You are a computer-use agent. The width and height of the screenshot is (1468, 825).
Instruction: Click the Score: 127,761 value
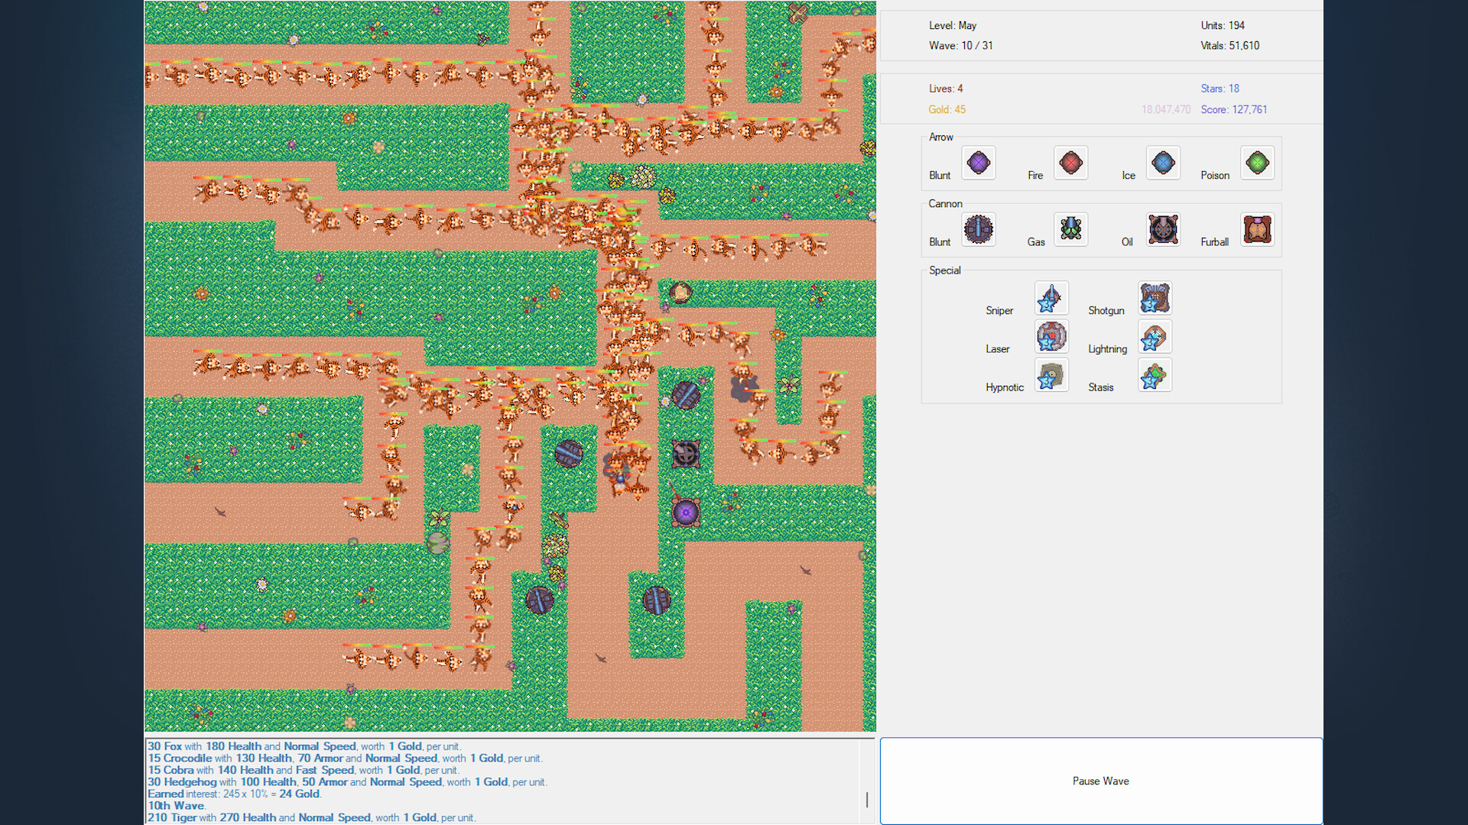1234,109
